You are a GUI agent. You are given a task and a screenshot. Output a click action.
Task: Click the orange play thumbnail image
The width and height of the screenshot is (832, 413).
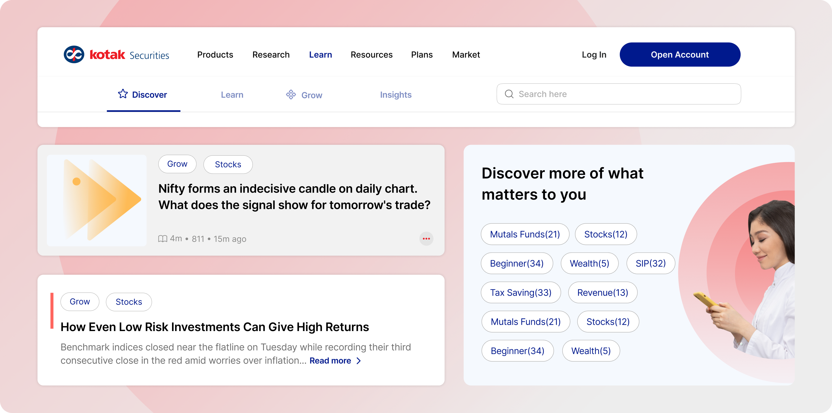[x=96, y=200]
